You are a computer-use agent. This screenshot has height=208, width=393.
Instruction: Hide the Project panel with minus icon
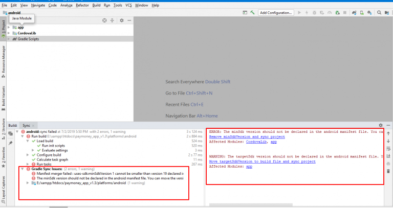(129, 20)
